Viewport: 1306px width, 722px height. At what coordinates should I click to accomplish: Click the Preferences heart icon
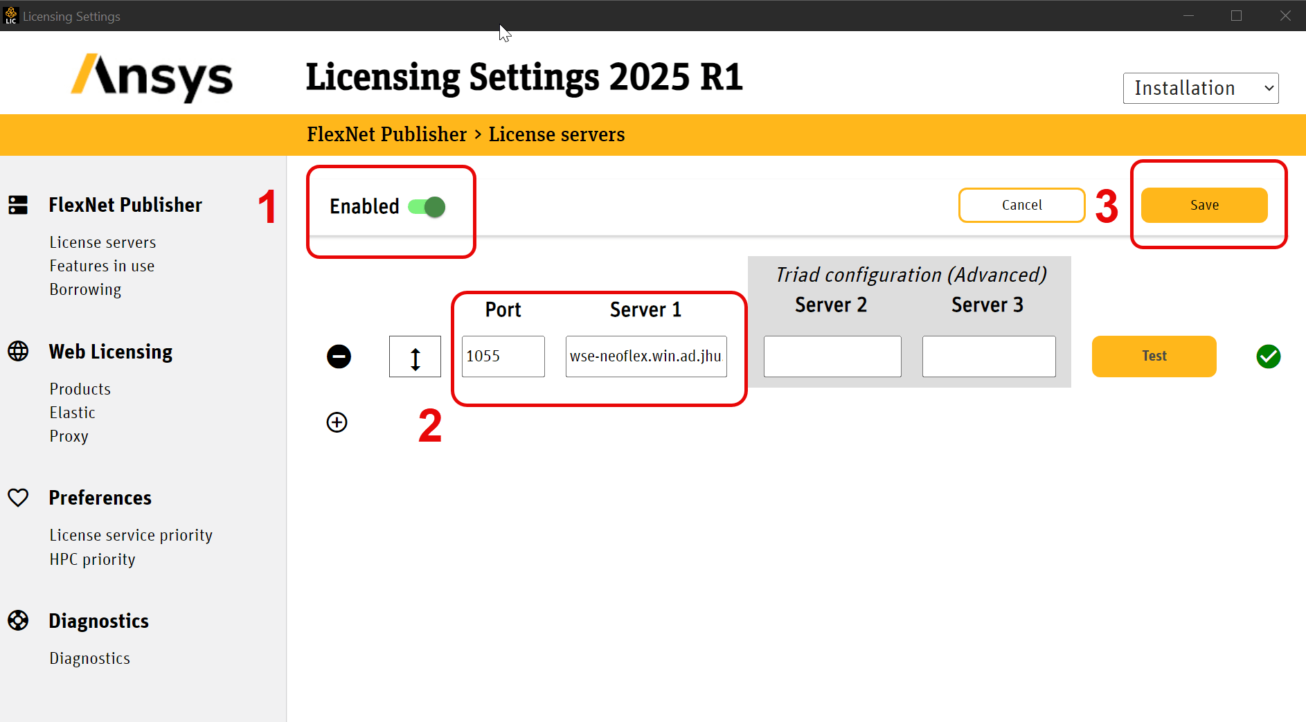18,498
